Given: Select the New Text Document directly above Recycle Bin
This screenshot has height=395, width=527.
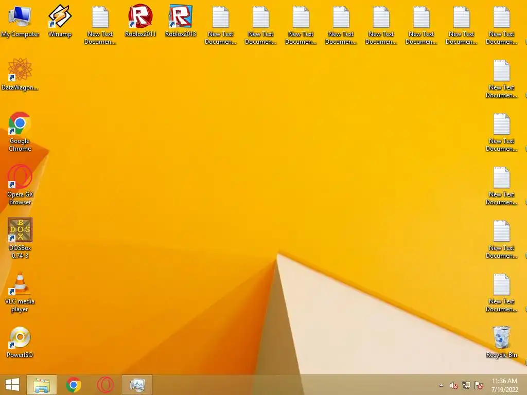Looking at the screenshot, I should tap(501, 293).
